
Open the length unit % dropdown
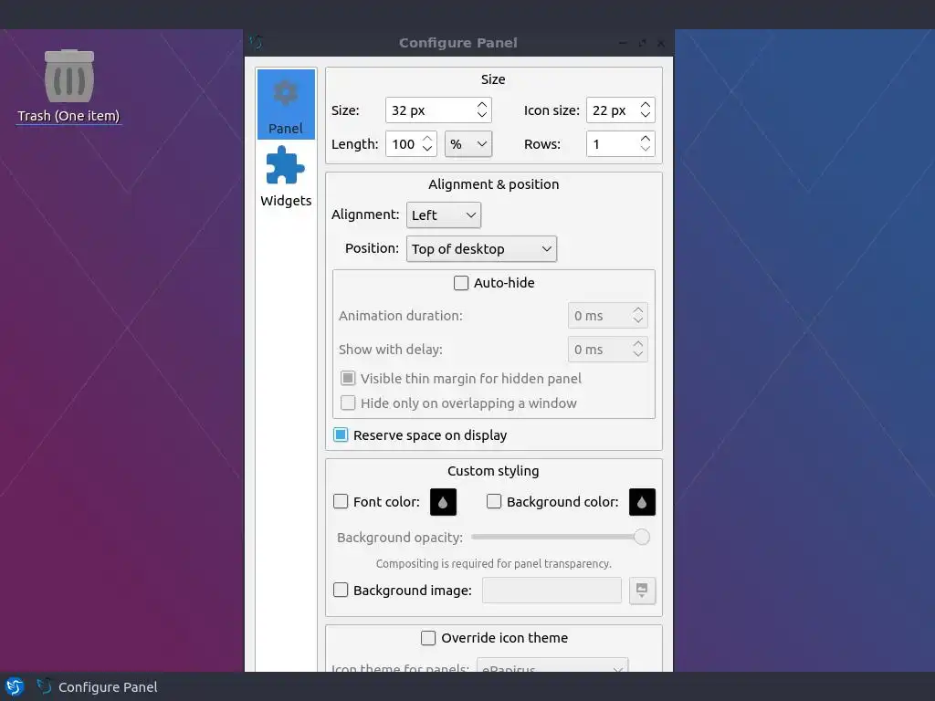468,144
